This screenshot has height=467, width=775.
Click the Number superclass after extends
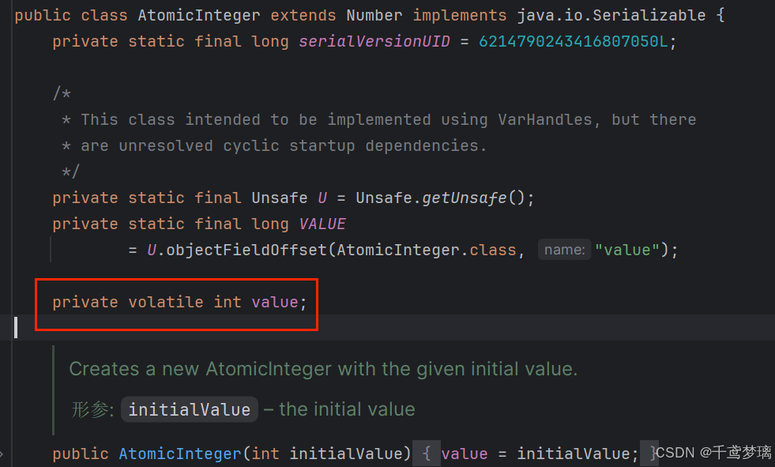[374, 15]
